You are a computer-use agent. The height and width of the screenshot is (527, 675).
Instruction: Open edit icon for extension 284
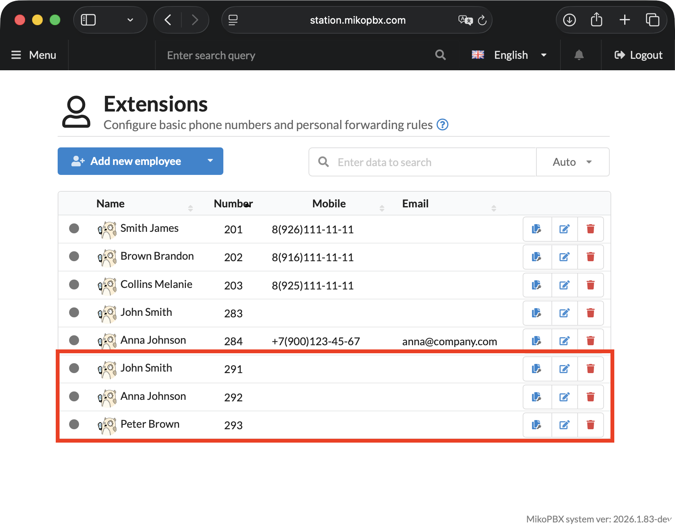click(x=564, y=341)
